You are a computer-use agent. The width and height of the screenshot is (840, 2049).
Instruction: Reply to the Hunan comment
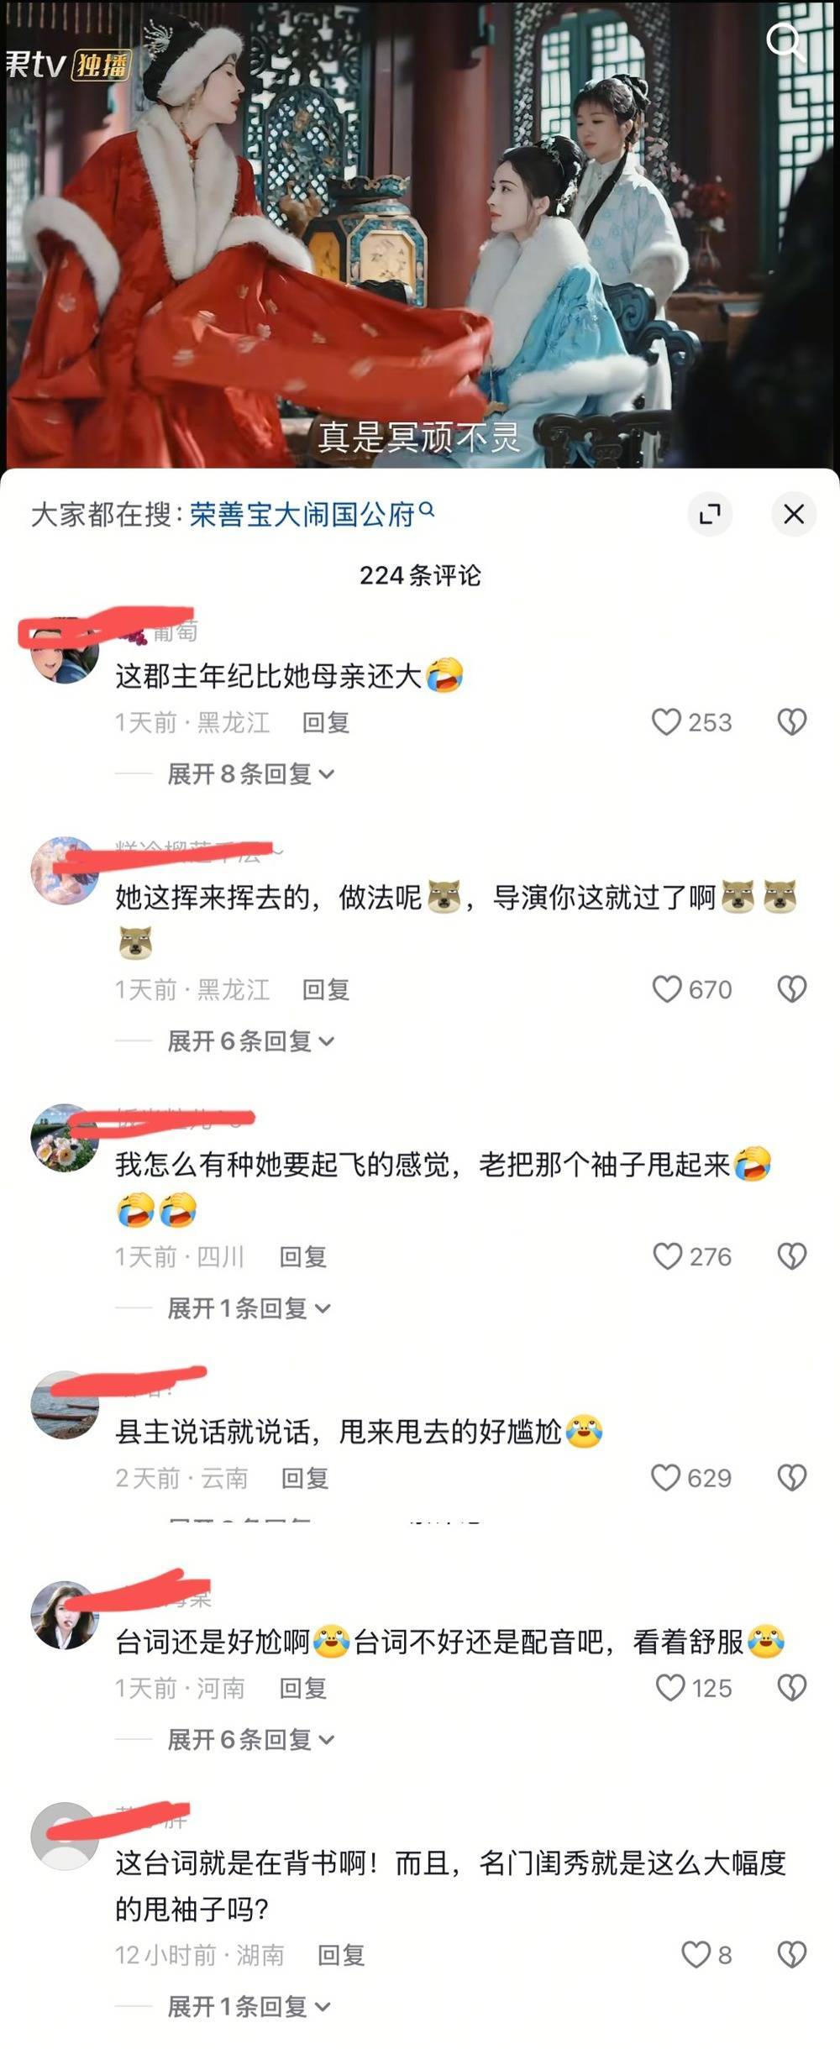pos(341,1955)
